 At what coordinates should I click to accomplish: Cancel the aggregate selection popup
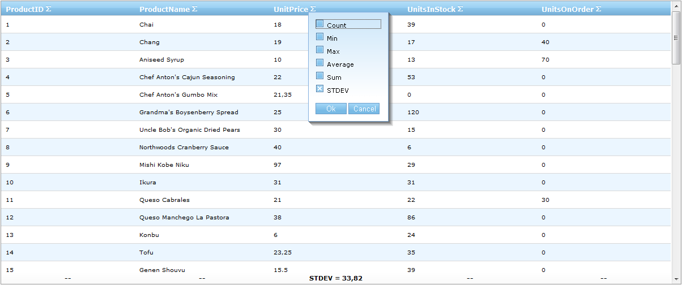click(x=364, y=109)
